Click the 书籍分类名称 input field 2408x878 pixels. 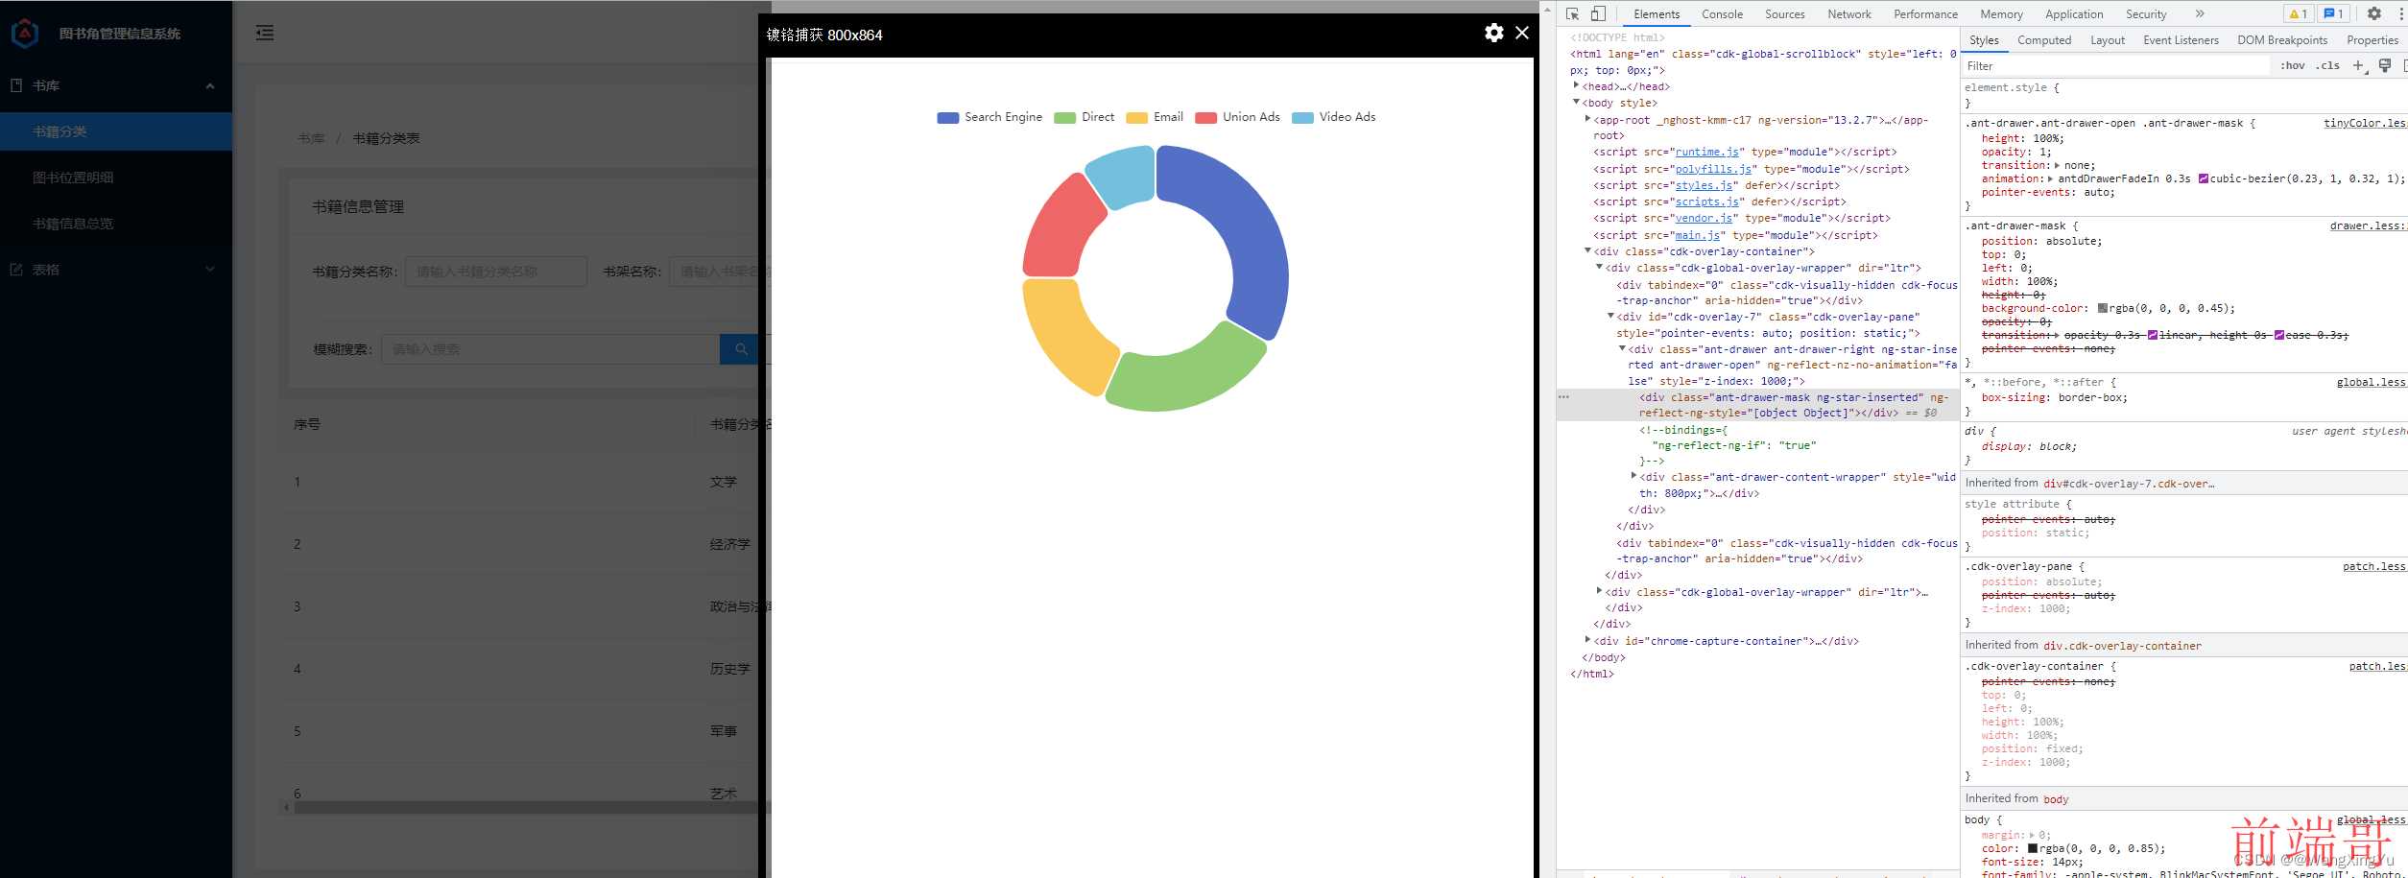pyautogui.click(x=496, y=272)
